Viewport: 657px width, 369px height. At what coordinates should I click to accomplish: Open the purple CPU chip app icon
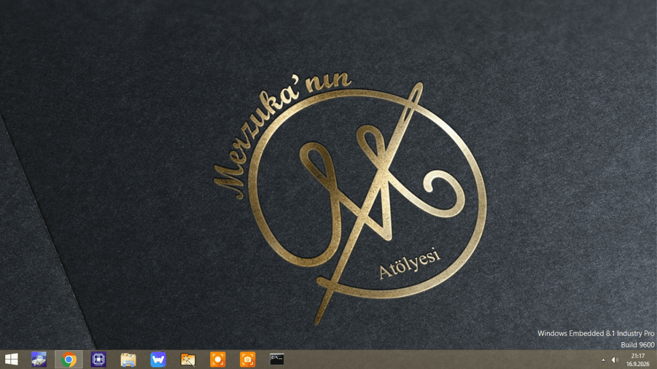click(98, 360)
